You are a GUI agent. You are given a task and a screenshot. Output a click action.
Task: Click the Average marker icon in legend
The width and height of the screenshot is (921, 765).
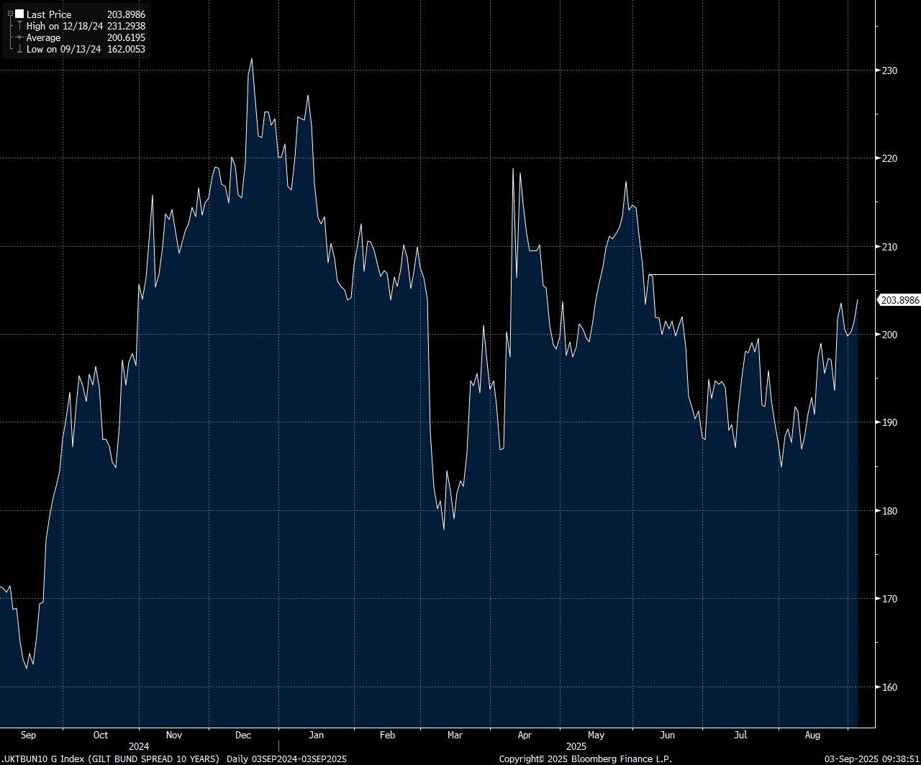(x=19, y=37)
